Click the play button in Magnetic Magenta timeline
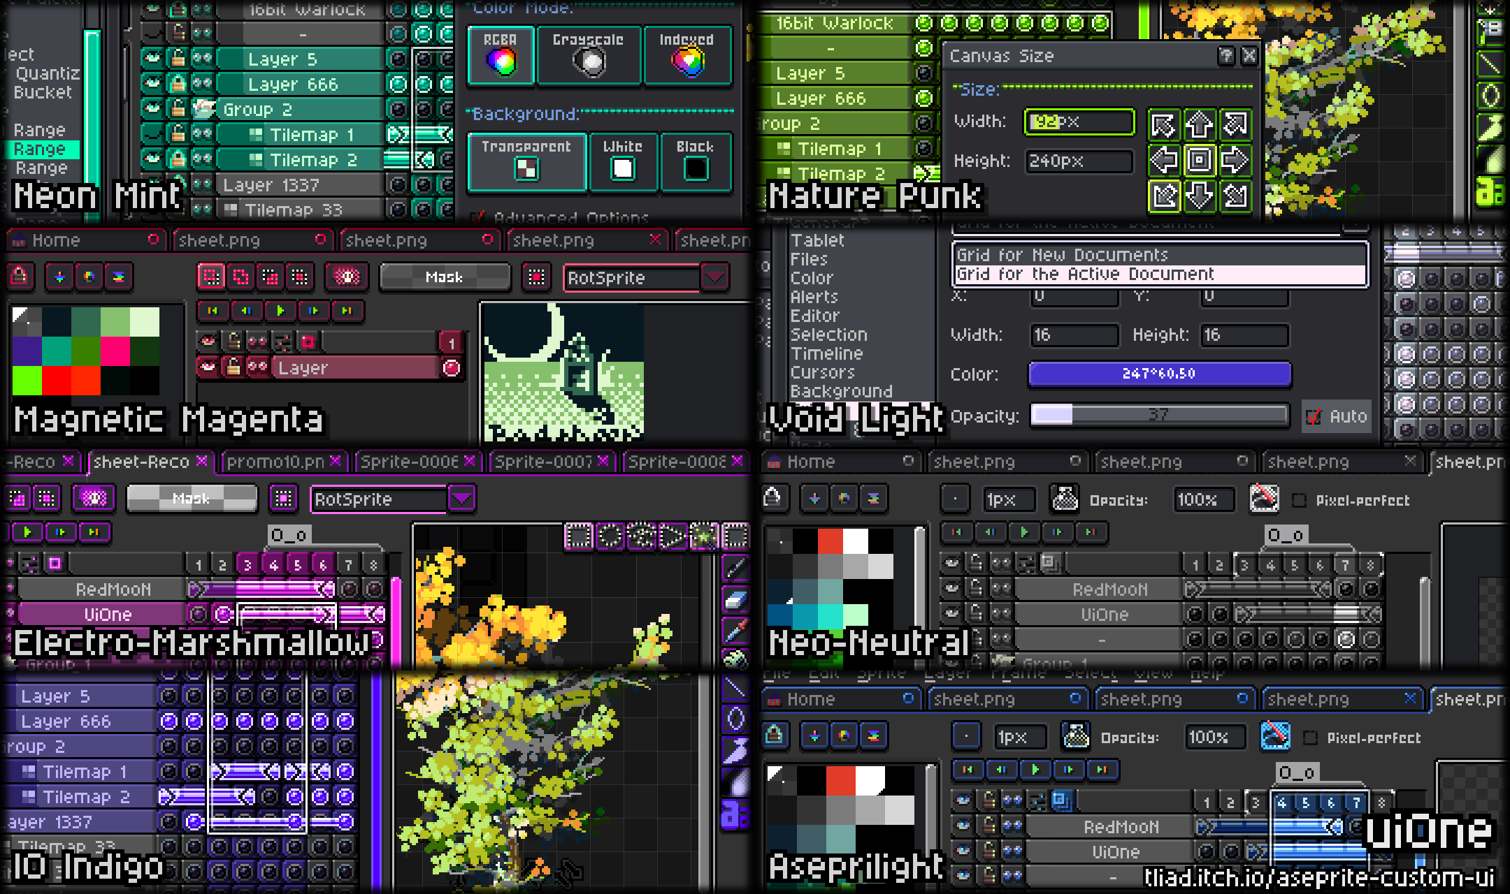The width and height of the screenshot is (1510, 894). coord(280,310)
